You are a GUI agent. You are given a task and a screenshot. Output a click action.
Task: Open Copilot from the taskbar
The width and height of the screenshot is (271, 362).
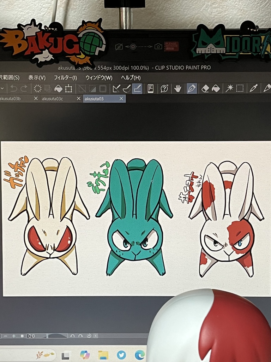(x=85, y=355)
